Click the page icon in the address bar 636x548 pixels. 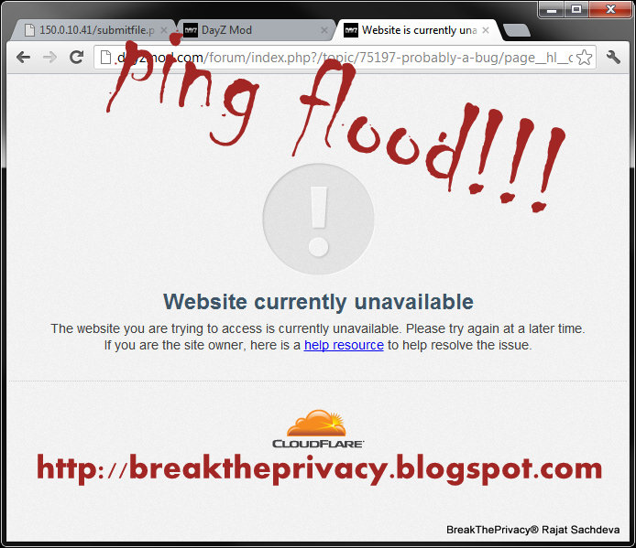tap(106, 58)
